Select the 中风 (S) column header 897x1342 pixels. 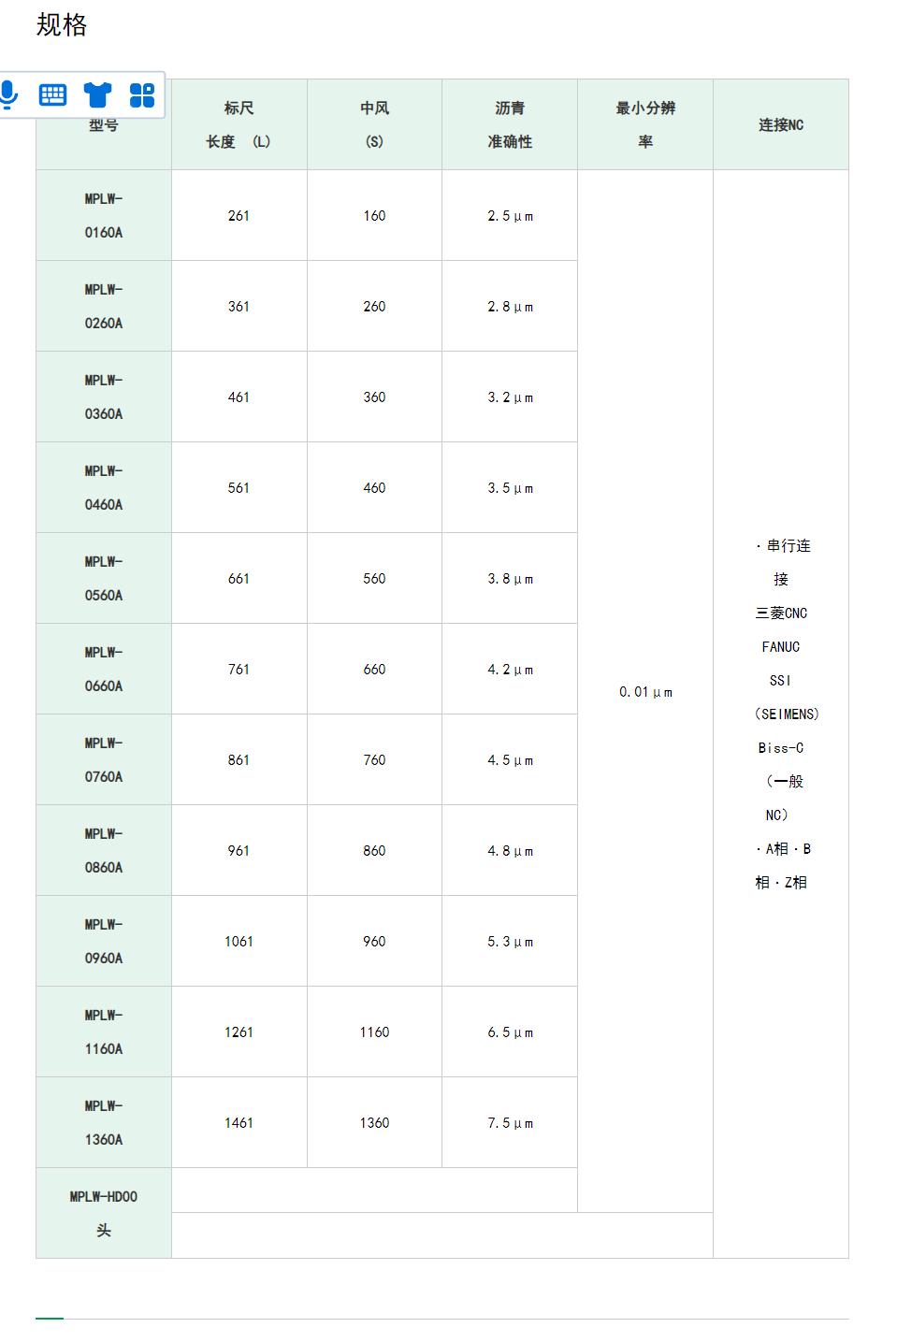(x=374, y=124)
